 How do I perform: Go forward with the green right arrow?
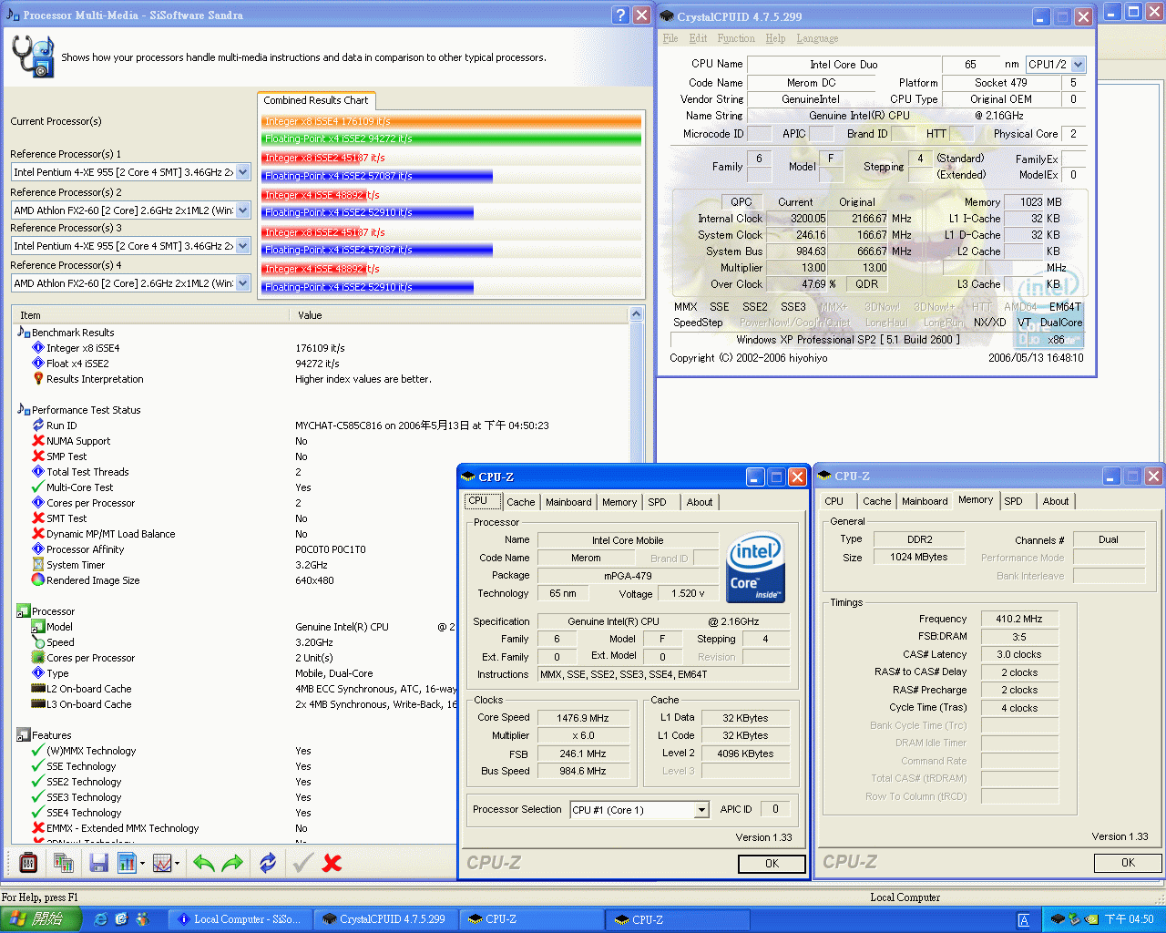(233, 862)
